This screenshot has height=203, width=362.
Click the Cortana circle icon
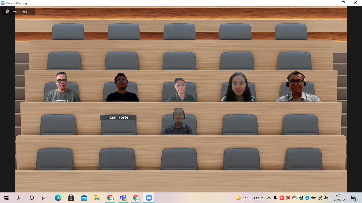click(32, 198)
